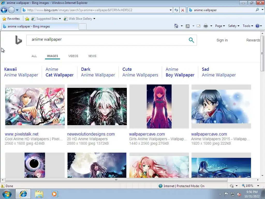Click the Bing logo
The width and height of the screenshot is (265, 199).
19,40
